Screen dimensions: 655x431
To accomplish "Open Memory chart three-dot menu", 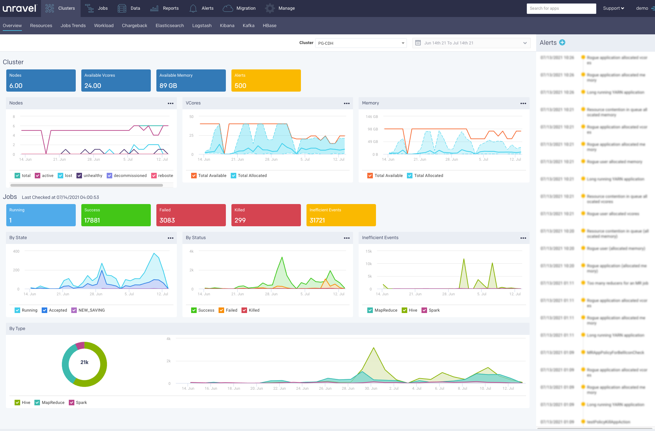I will [x=523, y=103].
